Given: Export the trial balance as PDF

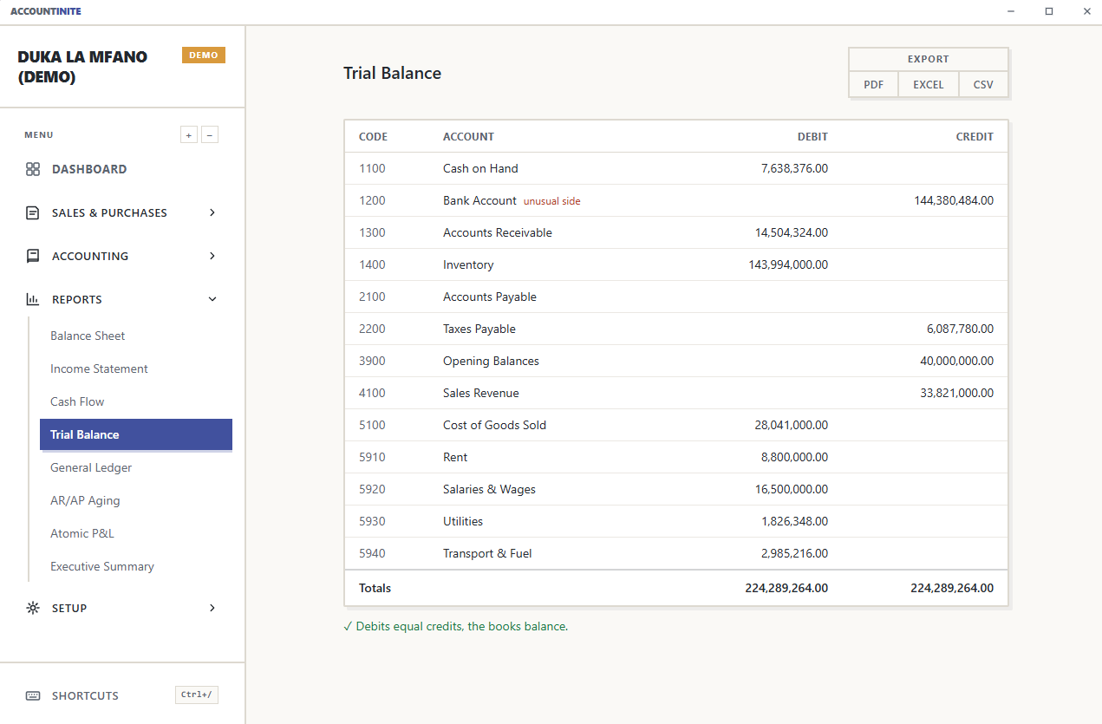Looking at the screenshot, I should pos(874,85).
